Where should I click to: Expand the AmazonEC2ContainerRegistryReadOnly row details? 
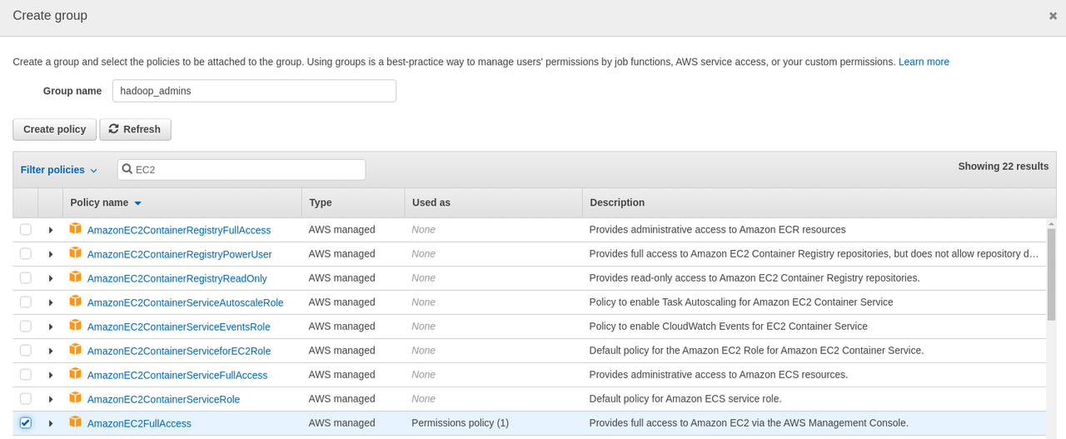click(x=51, y=278)
